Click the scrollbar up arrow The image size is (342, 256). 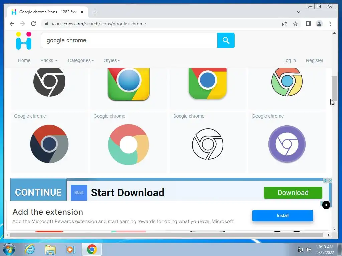click(334, 33)
